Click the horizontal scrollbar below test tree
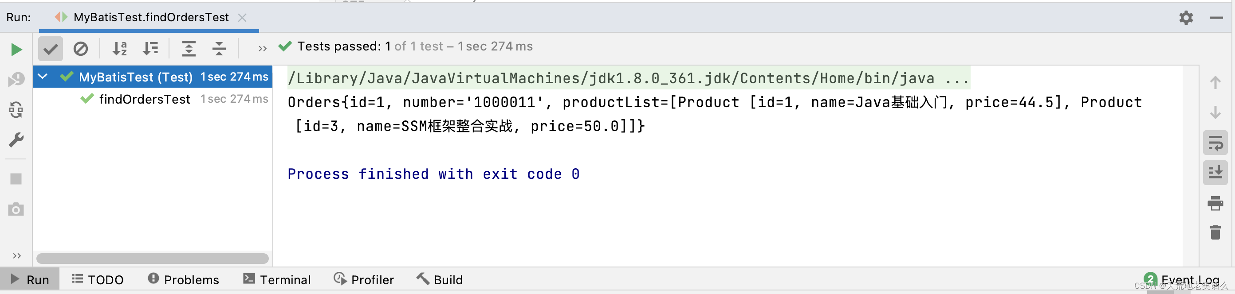This screenshot has width=1235, height=294. point(153,259)
